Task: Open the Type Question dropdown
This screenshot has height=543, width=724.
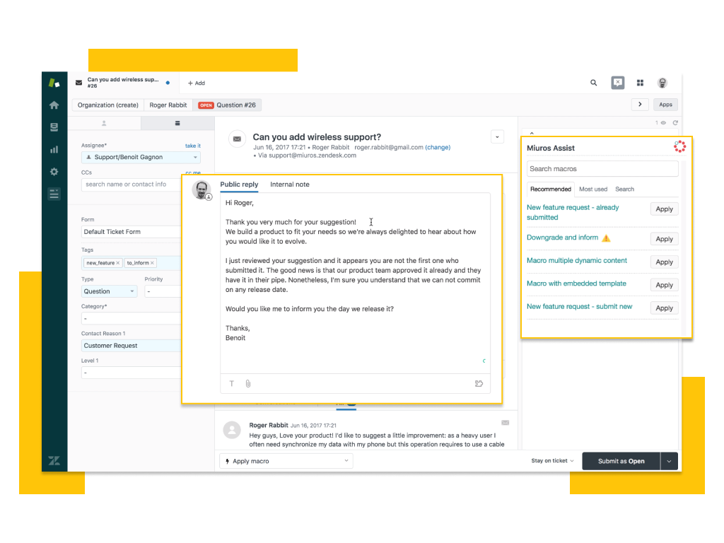Action: pyautogui.click(x=132, y=291)
